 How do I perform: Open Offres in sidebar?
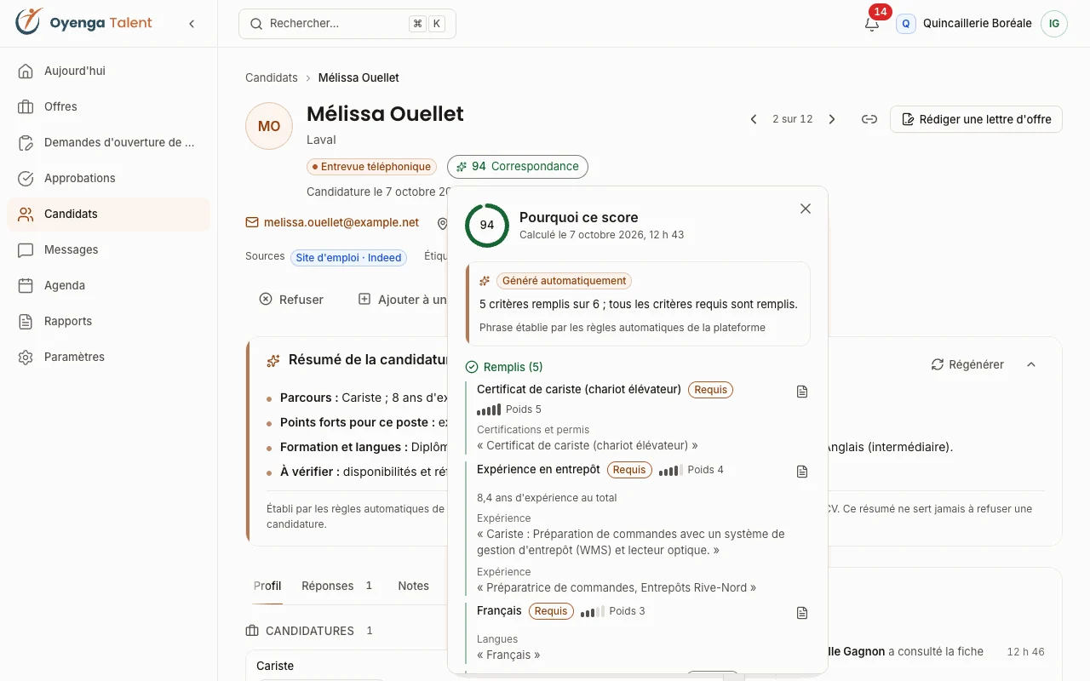pyautogui.click(x=108, y=107)
